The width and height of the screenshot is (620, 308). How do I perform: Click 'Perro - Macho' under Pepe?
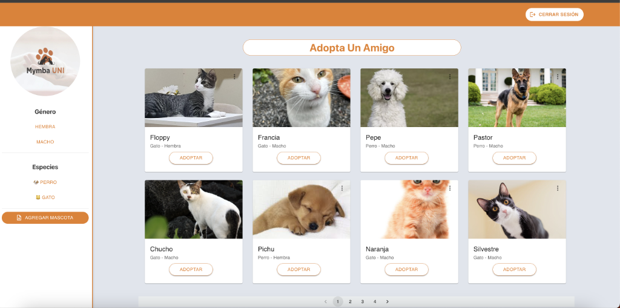point(380,146)
